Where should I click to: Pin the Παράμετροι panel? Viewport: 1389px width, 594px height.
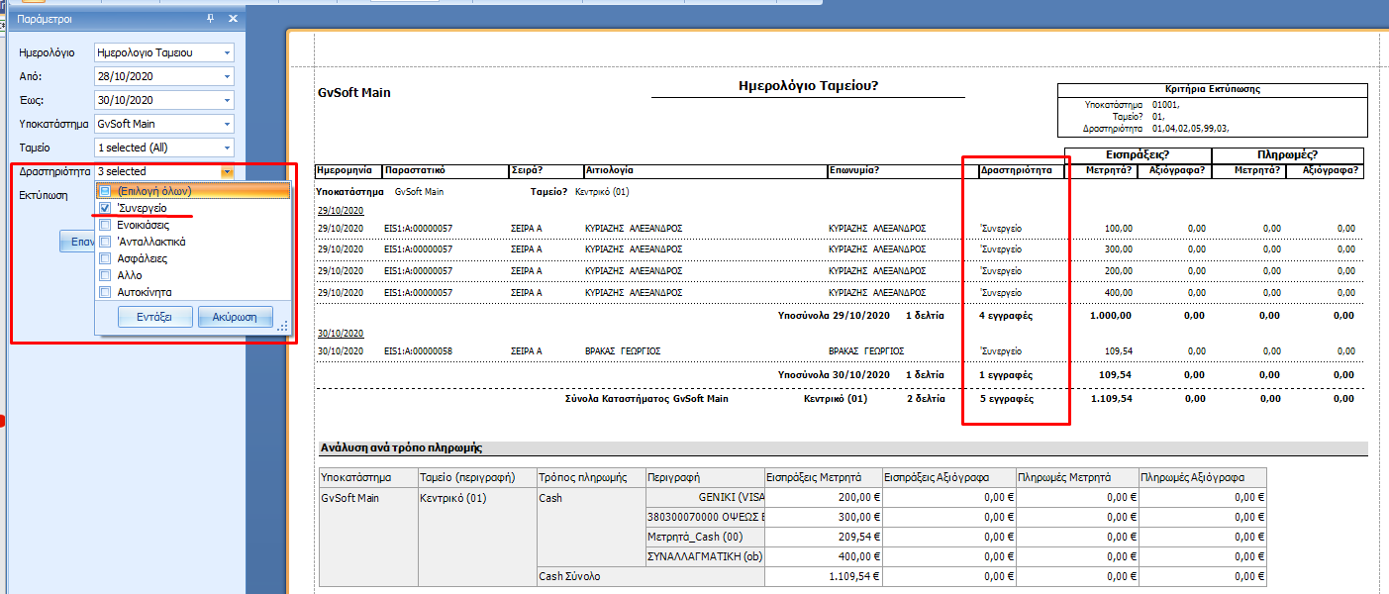coord(210,19)
